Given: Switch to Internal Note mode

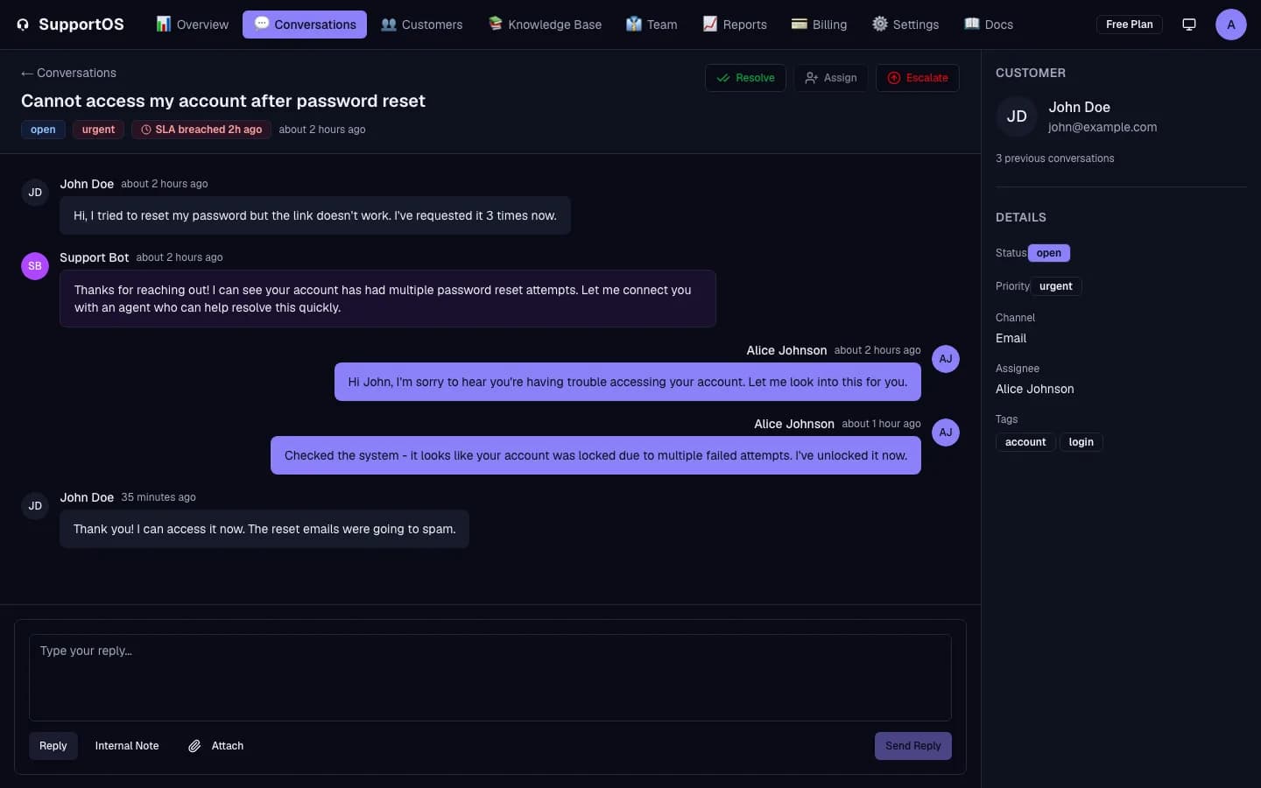Looking at the screenshot, I should [127, 746].
